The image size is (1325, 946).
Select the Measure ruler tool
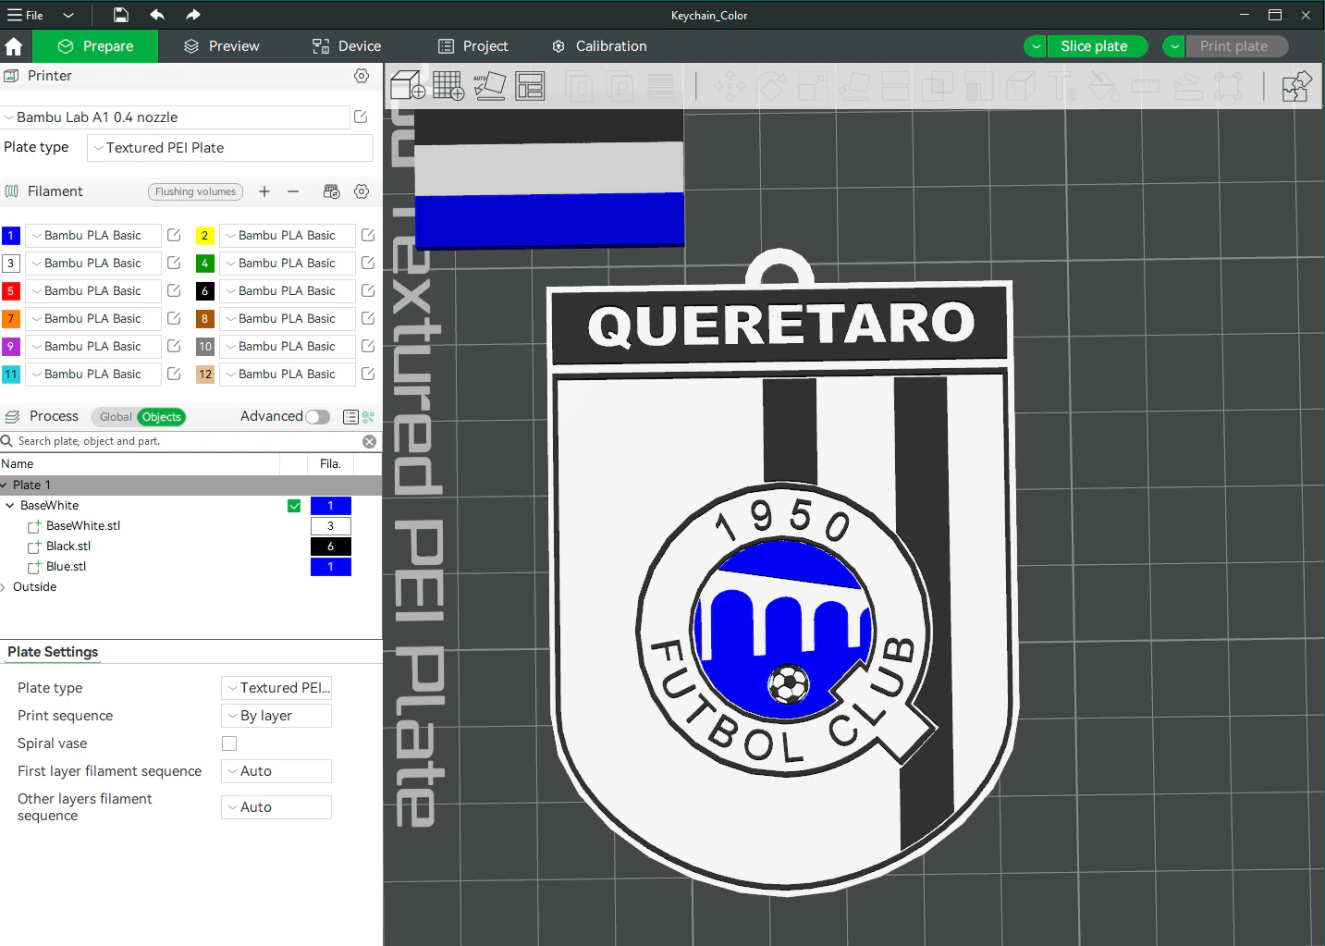point(1146,87)
